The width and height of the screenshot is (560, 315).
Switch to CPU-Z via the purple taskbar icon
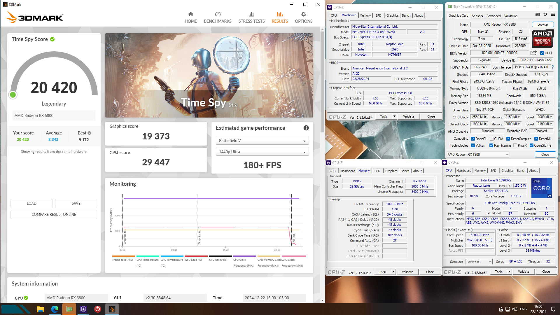pos(83,309)
